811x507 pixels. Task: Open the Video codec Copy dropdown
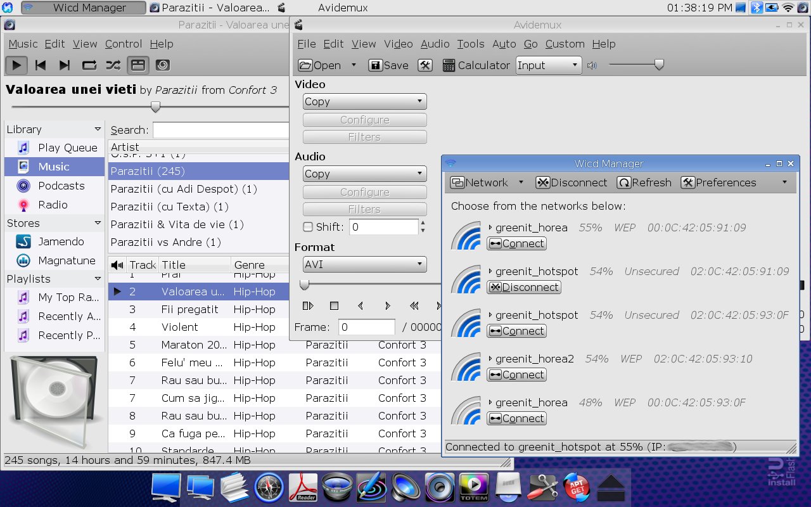364,101
